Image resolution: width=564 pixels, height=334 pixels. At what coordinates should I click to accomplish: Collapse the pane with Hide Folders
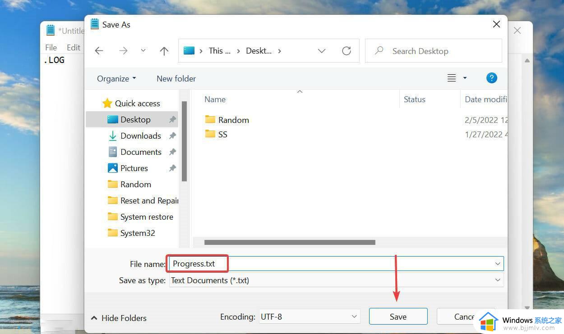tap(119, 318)
